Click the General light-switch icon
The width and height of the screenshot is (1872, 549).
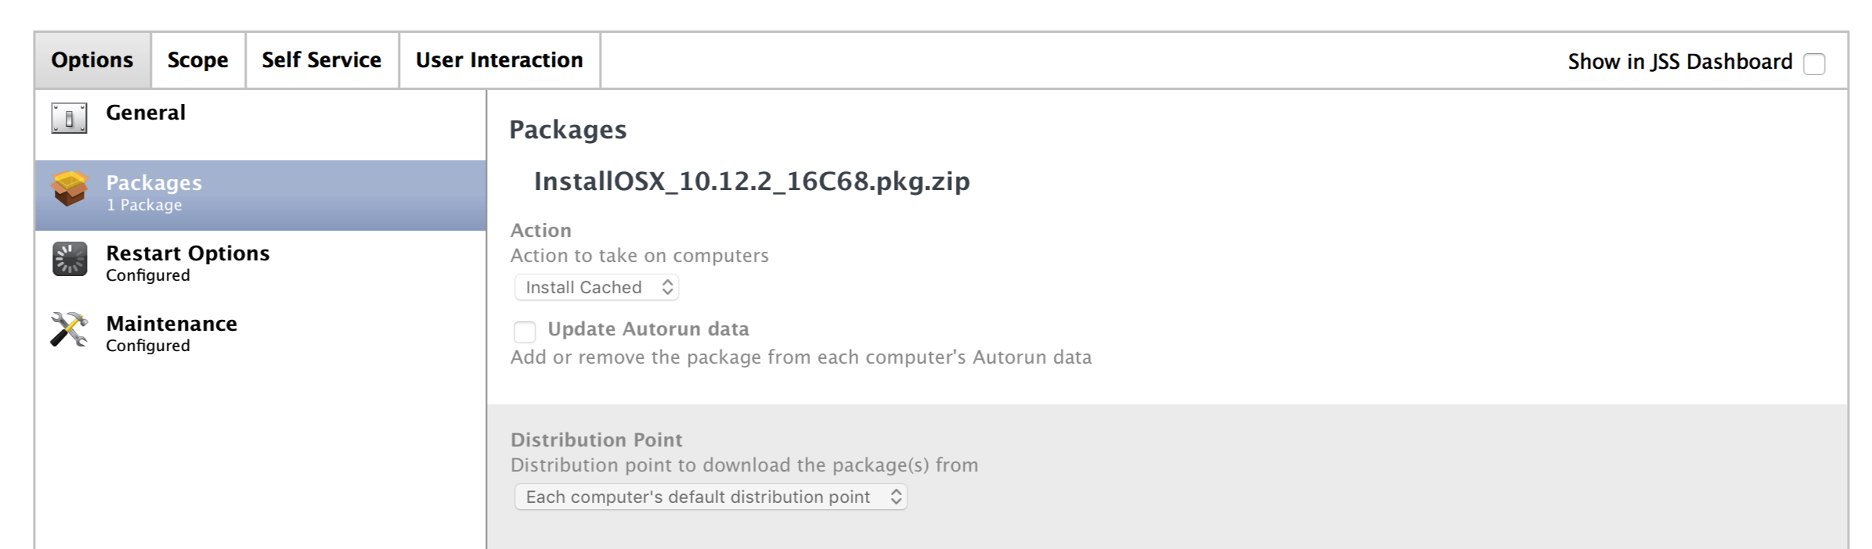[69, 118]
